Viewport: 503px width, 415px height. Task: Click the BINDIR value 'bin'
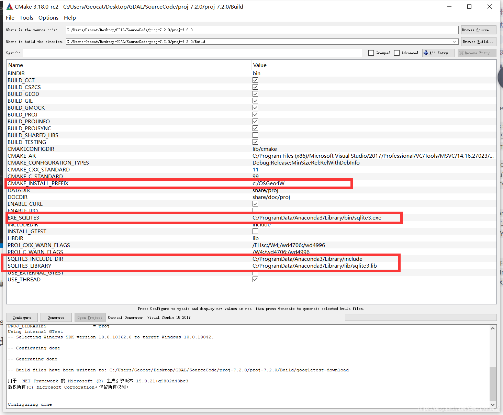tap(256, 73)
